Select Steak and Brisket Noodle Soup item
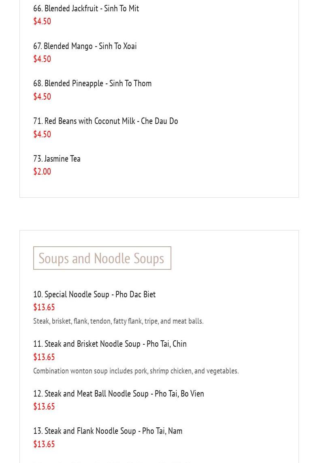 click(x=110, y=344)
